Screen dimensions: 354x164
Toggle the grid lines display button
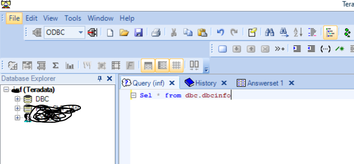tap(176, 65)
